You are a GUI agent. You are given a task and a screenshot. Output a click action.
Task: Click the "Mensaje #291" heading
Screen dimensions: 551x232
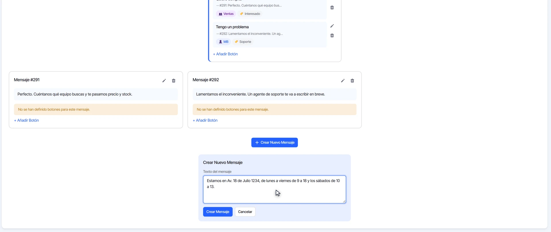pyautogui.click(x=27, y=80)
